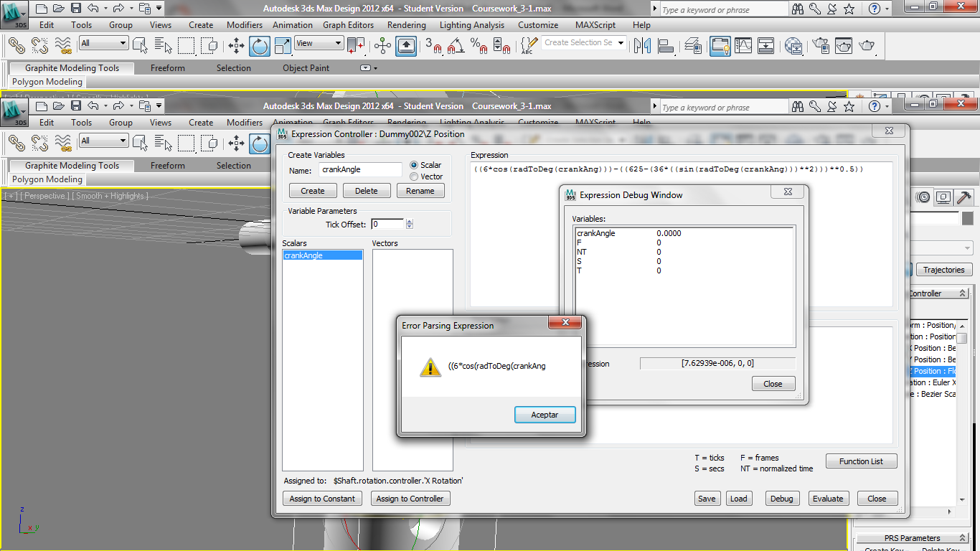Open the MAXScript menu in upper menu bar
Image resolution: width=980 pixels, height=551 pixels.
pyautogui.click(x=595, y=25)
